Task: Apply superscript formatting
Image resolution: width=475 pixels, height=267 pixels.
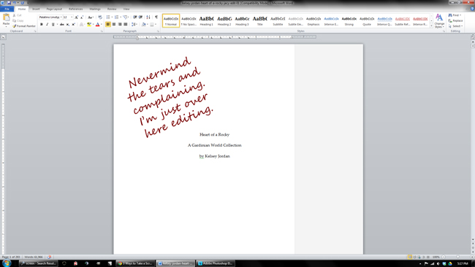Action: tap(73, 24)
